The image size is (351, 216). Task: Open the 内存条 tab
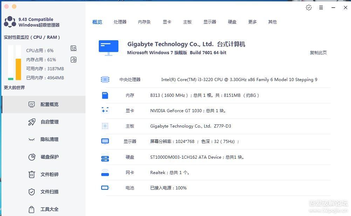[x=144, y=22]
